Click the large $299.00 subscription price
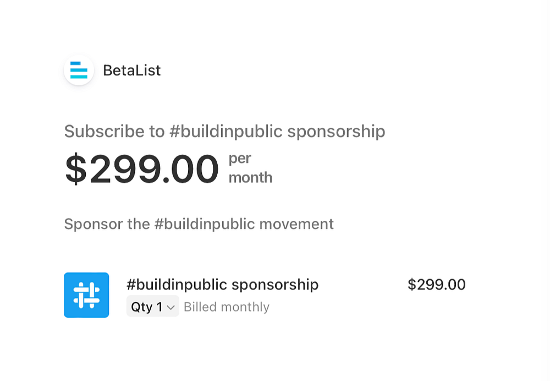550x381 pixels. 142,169
